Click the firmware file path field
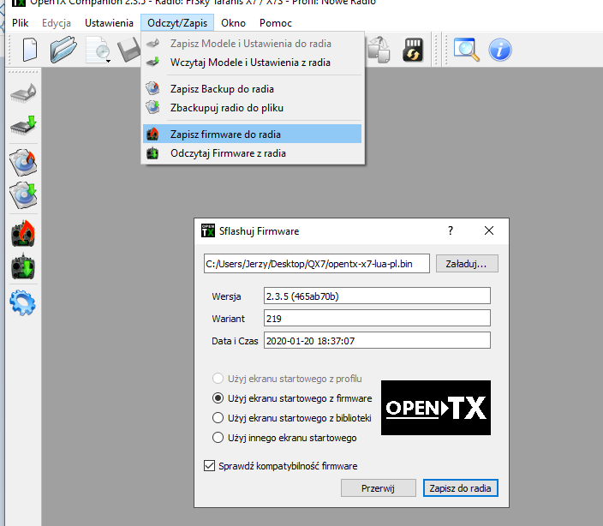Screen dimensions: 603x526 [317, 263]
